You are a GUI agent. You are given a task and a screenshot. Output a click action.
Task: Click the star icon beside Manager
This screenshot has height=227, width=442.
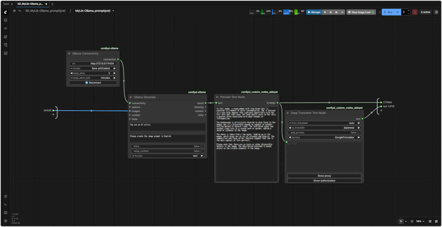pos(325,12)
